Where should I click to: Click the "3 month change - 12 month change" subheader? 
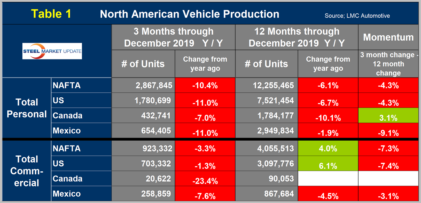click(388, 64)
